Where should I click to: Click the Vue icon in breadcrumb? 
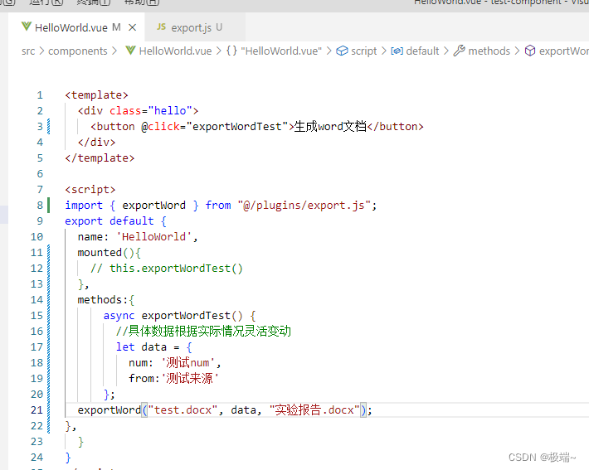click(x=130, y=51)
